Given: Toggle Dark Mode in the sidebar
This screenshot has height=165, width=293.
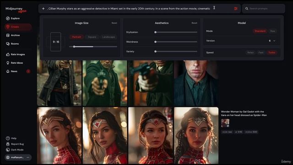Looking at the screenshot, I should point(15,150).
